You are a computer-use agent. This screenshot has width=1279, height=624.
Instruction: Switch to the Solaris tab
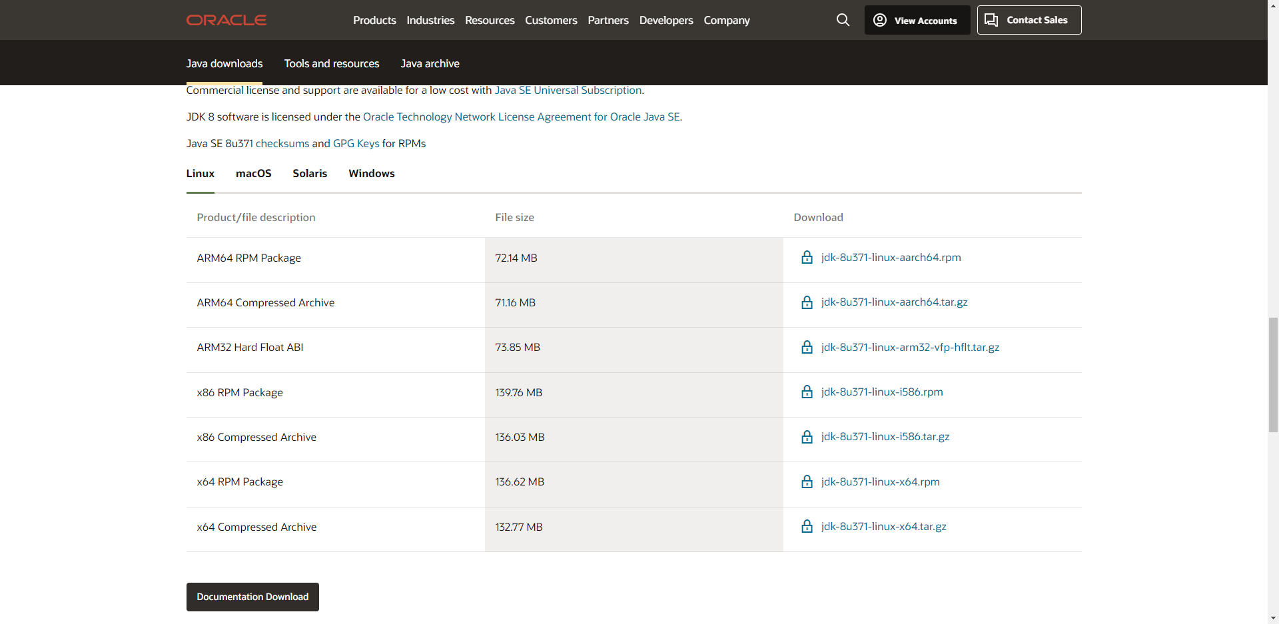310,173
